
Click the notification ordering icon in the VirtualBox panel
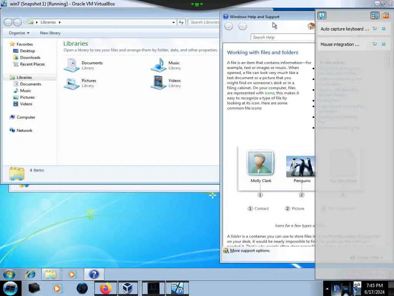375,15
